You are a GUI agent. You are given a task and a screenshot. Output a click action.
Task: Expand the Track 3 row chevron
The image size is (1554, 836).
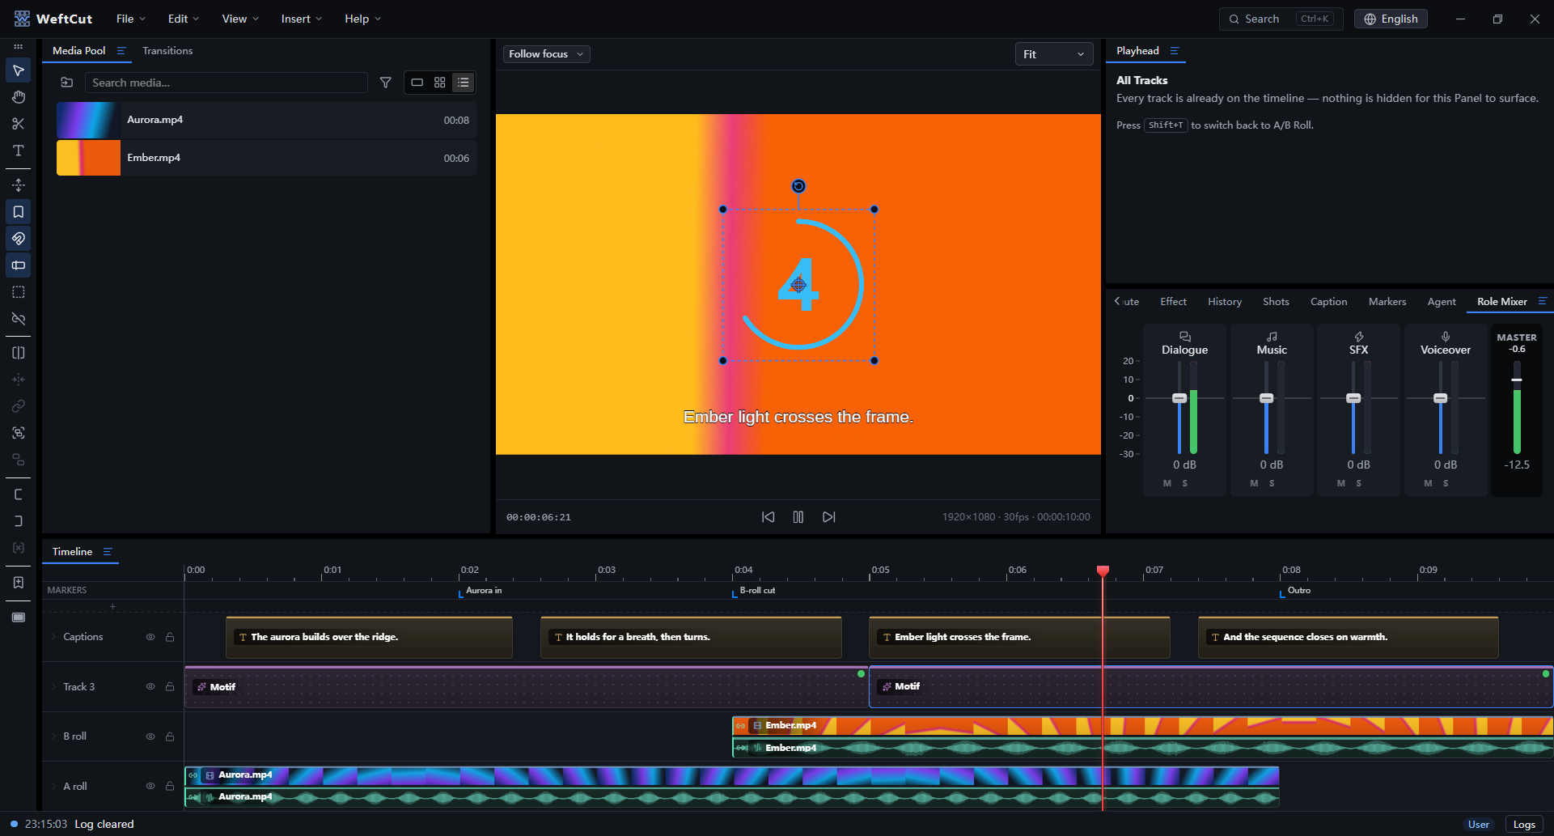pos(54,687)
